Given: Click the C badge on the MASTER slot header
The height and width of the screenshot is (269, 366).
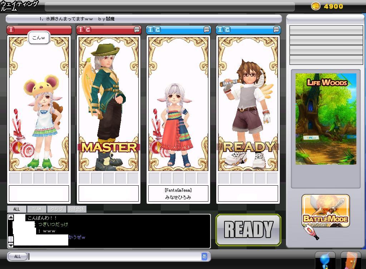Looking at the screenshot, I should (88, 30).
